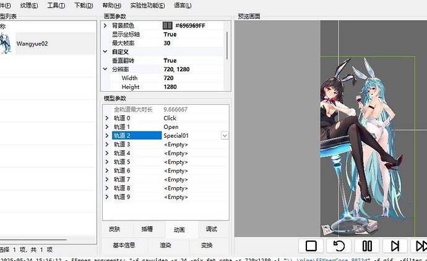Switch to the 变换 tab
Image resolution: width=427 pixels, height=261 pixels.
point(207,246)
